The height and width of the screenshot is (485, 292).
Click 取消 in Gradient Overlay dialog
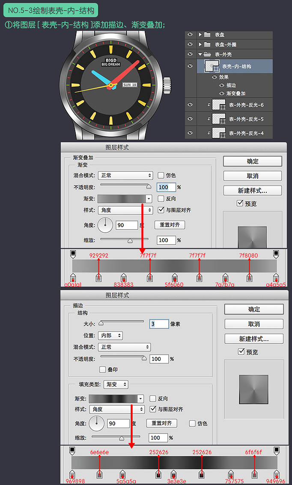pos(253,176)
